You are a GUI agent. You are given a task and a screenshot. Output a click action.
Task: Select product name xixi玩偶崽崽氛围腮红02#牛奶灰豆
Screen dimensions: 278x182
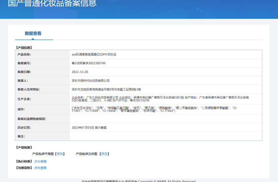(94, 55)
